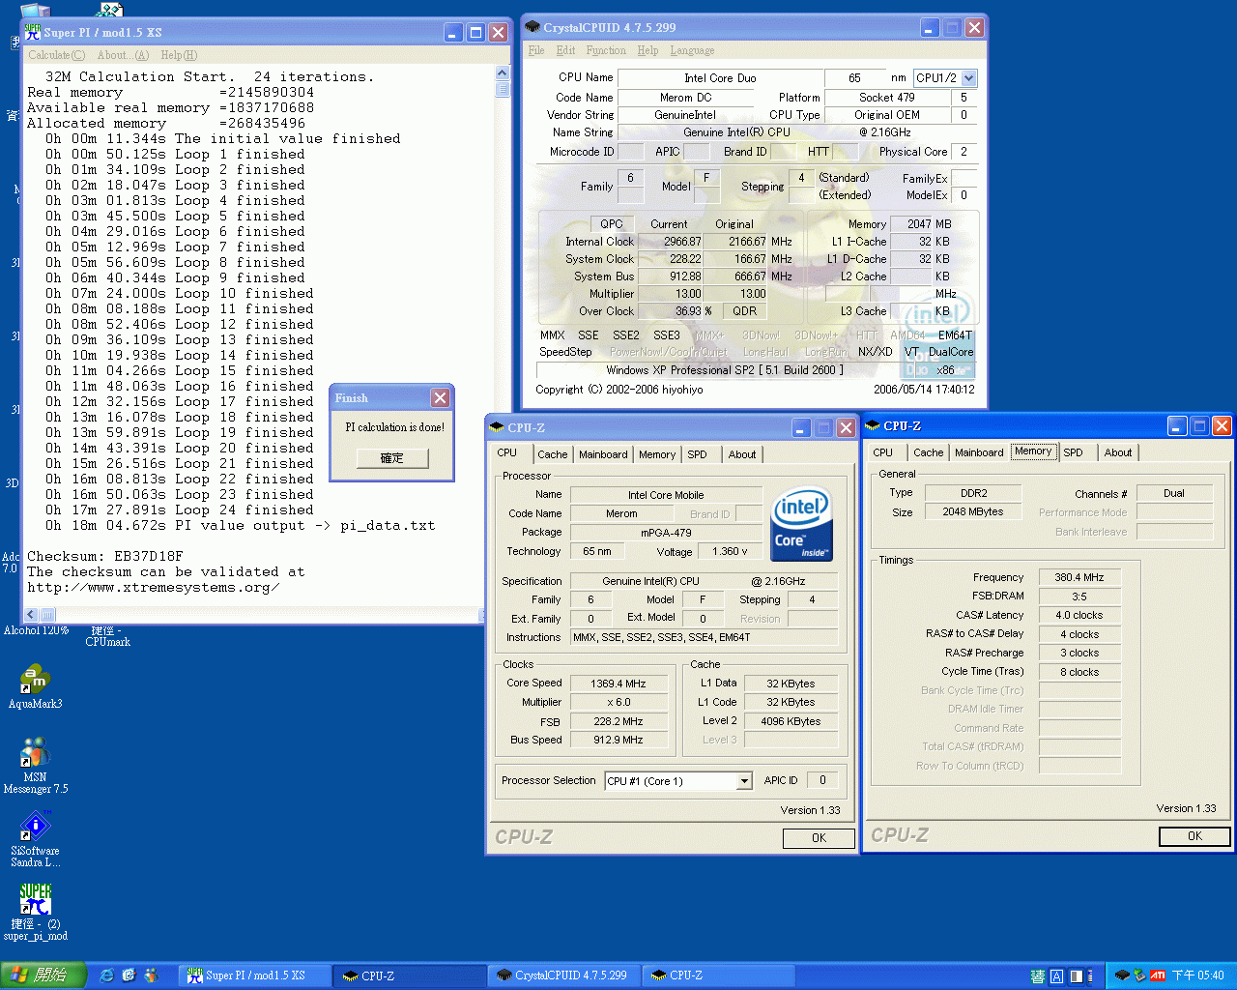Click the language bar 'A' input mode icon
Screen dimensions: 1237x990
click(x=1056, y=976)
